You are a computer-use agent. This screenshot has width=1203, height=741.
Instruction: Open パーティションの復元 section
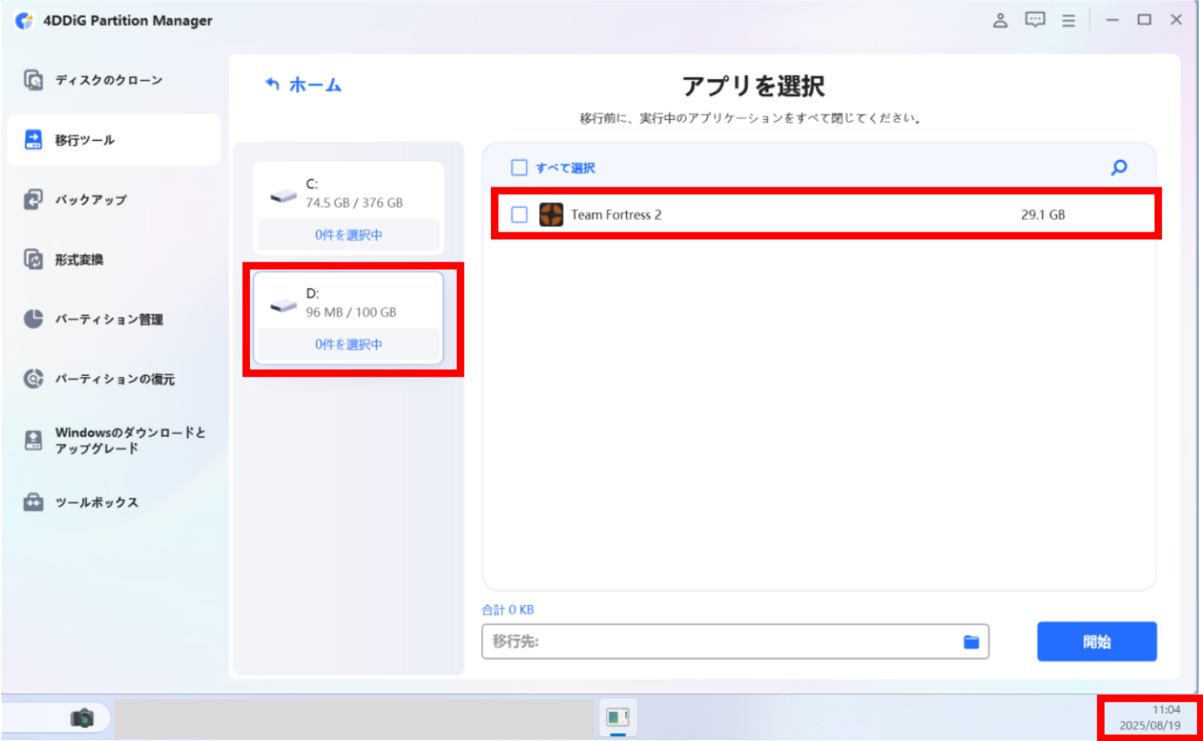(114, 379)
